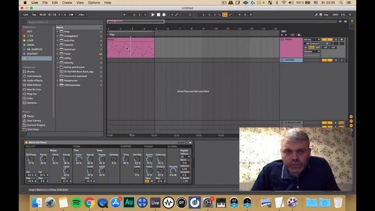Open the Master output routing dropdown
This screenshot has width=375, height=211.
tap(312, 52)
